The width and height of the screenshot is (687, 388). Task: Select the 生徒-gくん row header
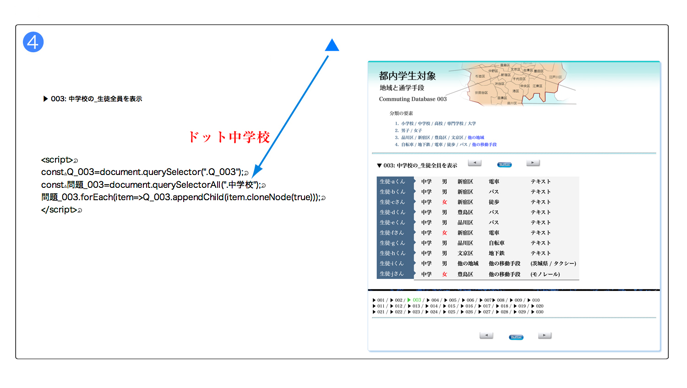tap(395, 243)
